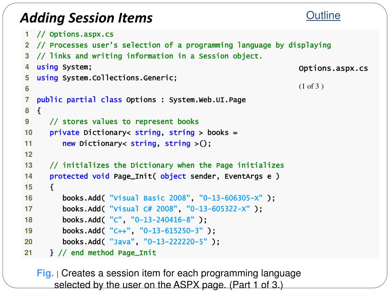Click the ISBN string "0-13-606305-X"

230,198
